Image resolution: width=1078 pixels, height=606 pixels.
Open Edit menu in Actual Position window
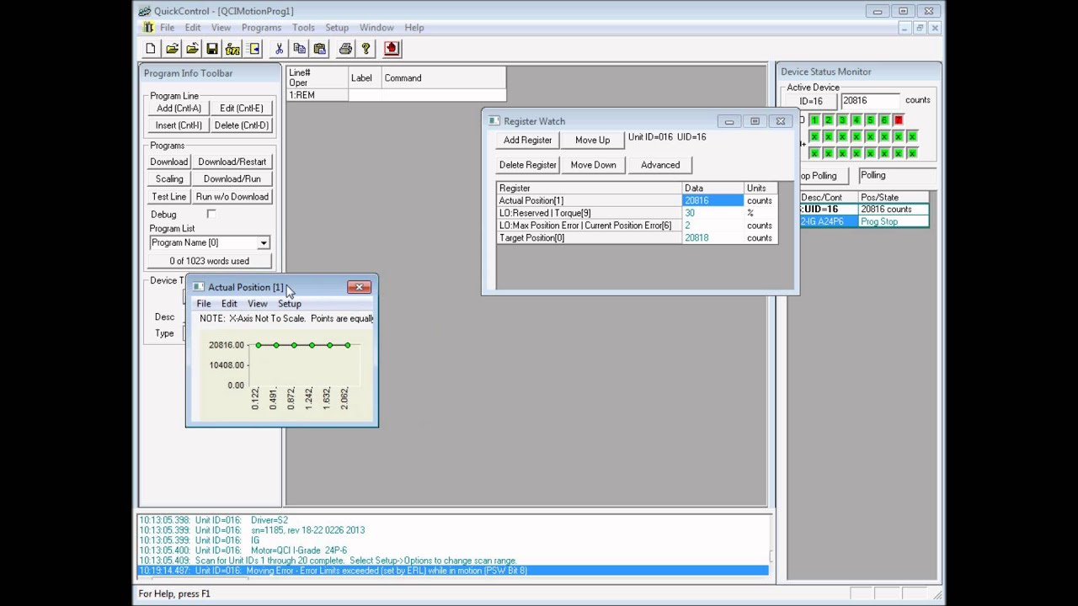click(229, 304)
